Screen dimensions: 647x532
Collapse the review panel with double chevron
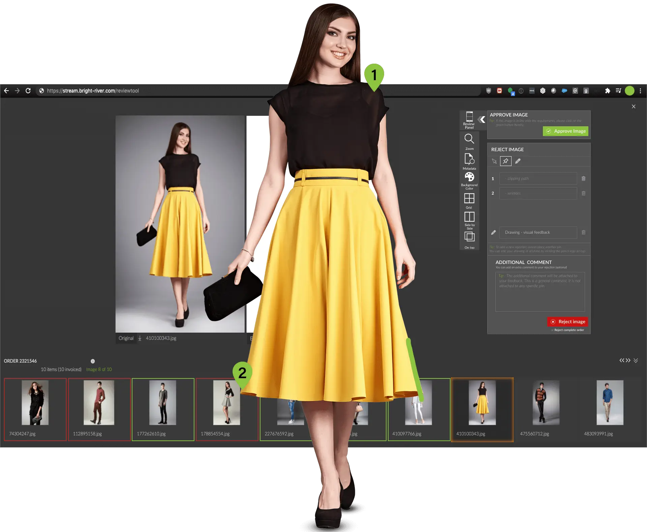[482, 119]
